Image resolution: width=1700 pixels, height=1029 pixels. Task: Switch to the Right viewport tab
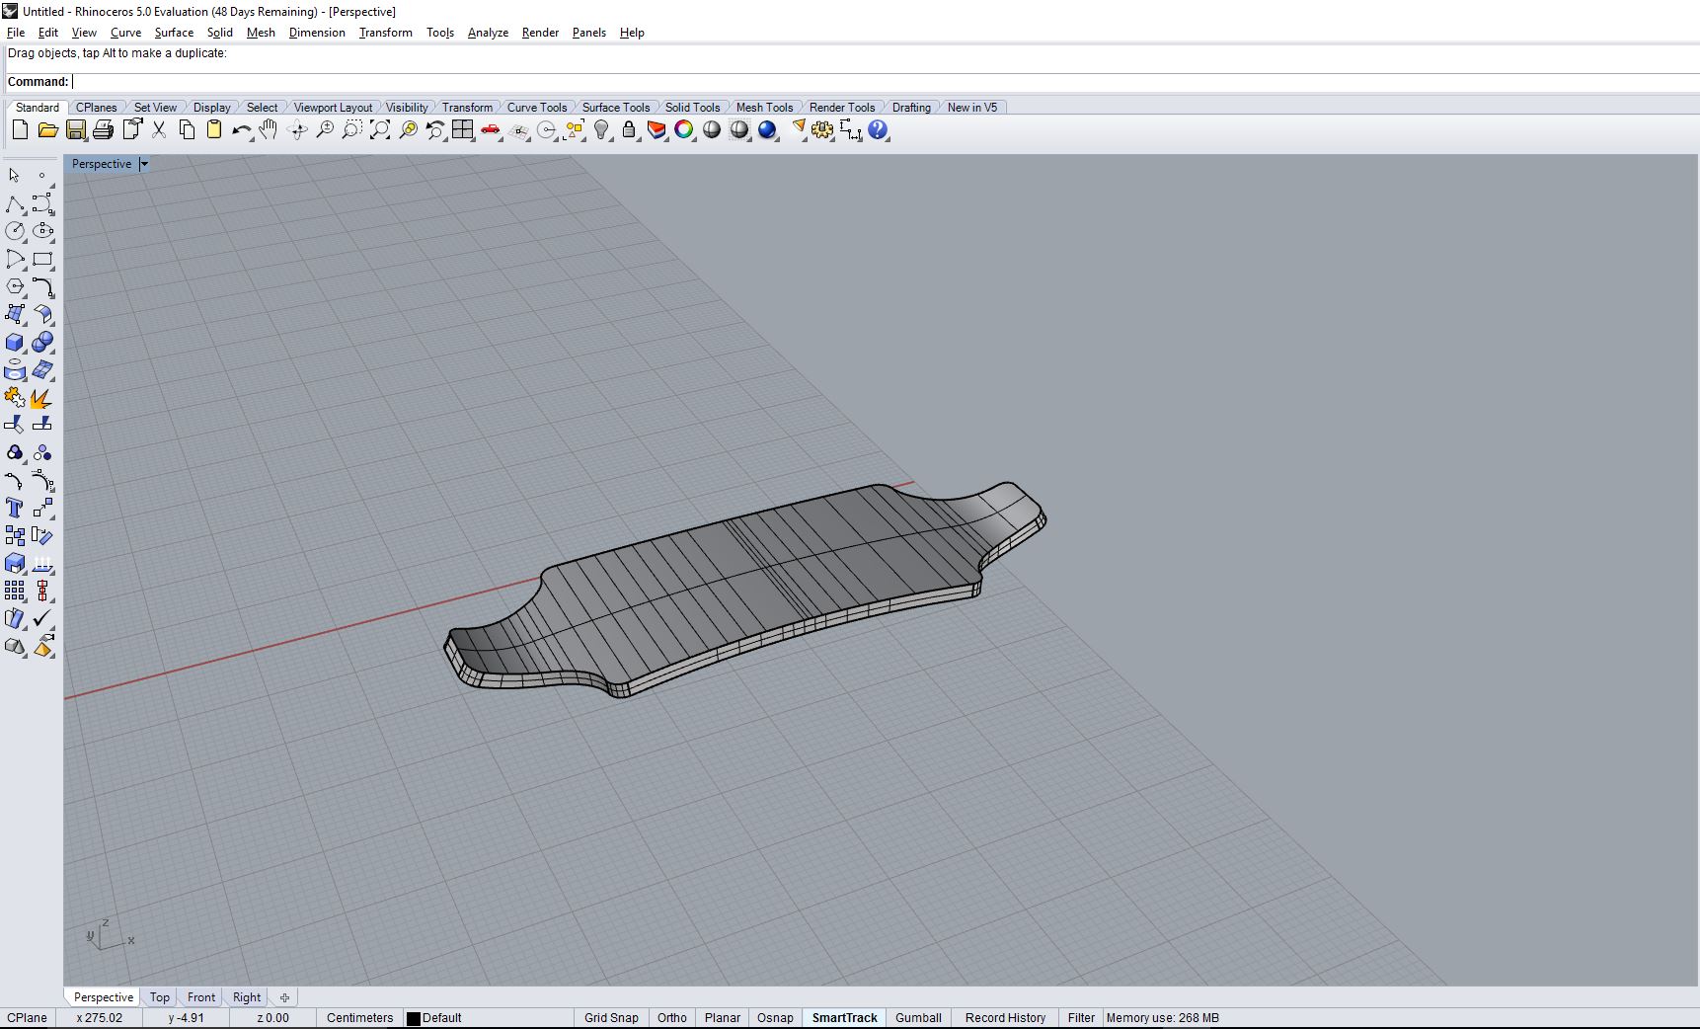(x=247, y=997)
